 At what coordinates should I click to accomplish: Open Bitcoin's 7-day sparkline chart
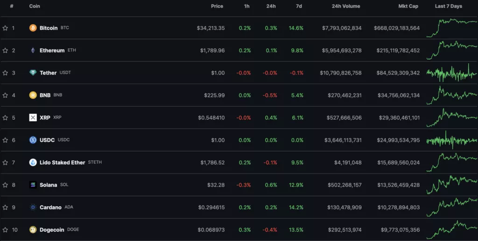click(x=452, y=28)
